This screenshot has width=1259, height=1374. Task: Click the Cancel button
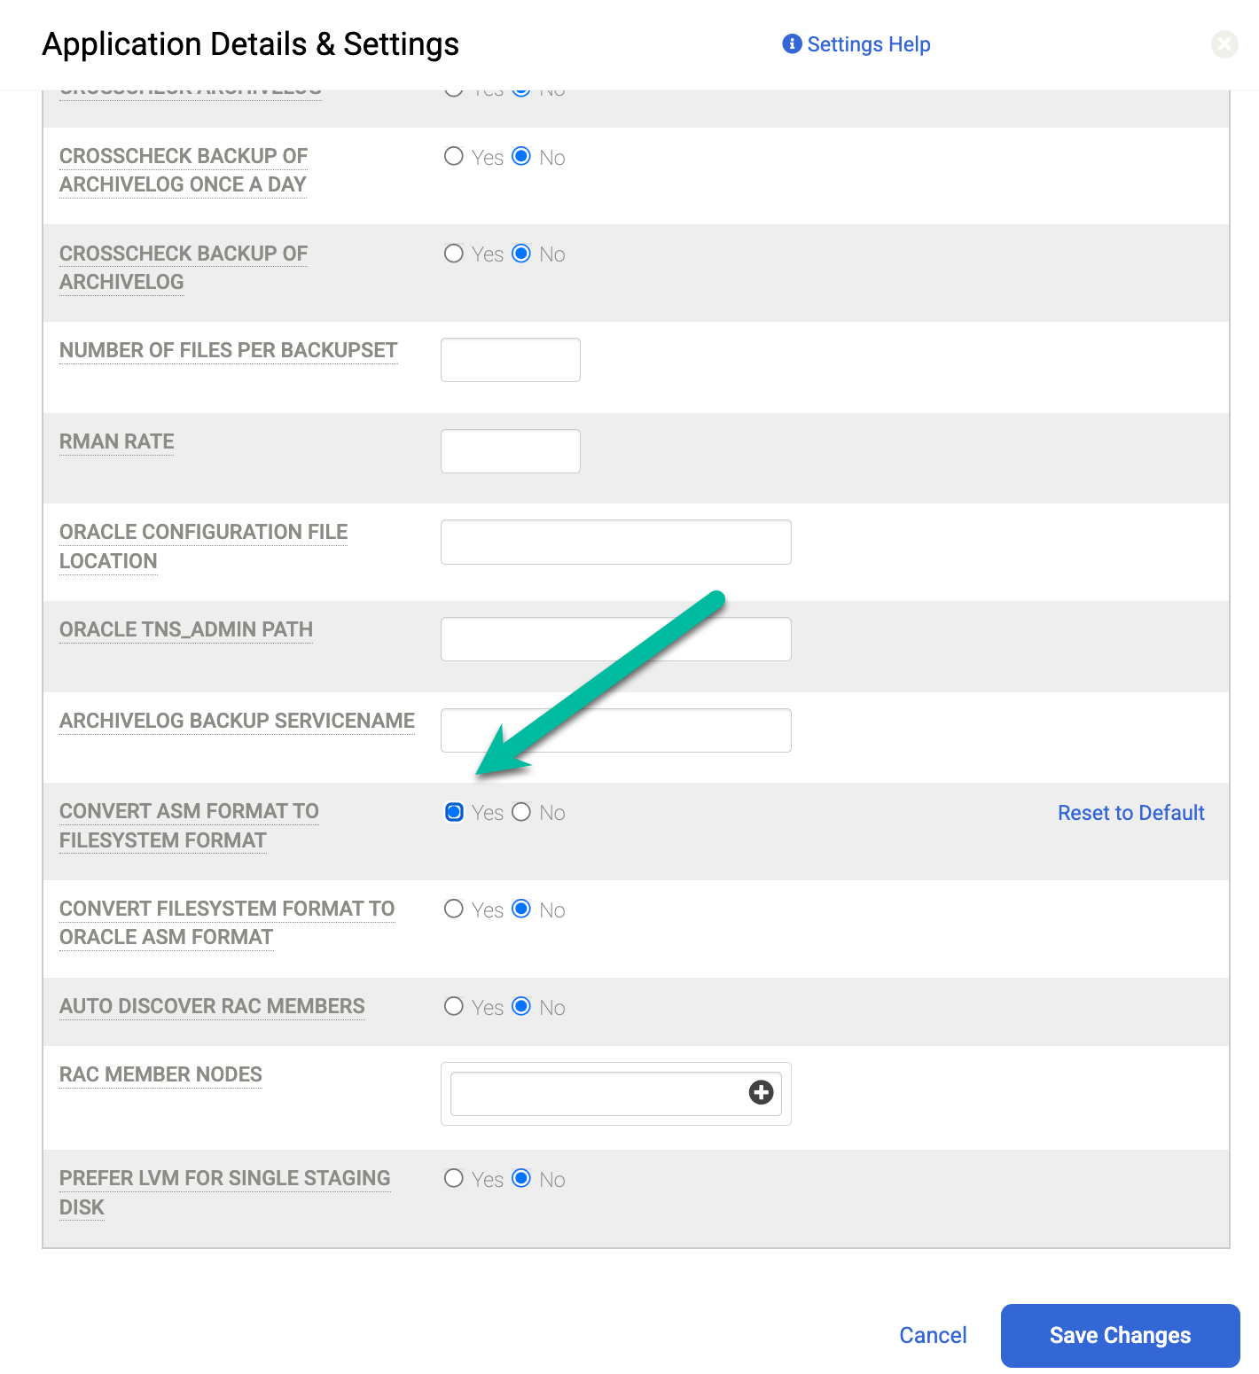coord(933,1335)
